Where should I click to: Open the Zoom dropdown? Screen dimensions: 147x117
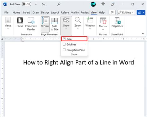[x=78, y=23]
